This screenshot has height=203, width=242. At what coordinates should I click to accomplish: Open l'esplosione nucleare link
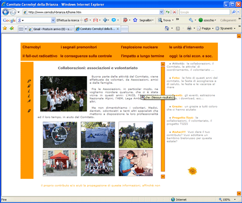[139, 47]
